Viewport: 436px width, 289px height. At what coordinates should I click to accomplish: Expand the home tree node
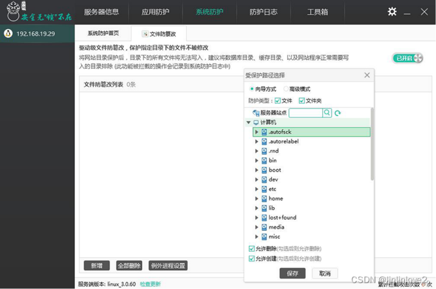pos(257,198)
